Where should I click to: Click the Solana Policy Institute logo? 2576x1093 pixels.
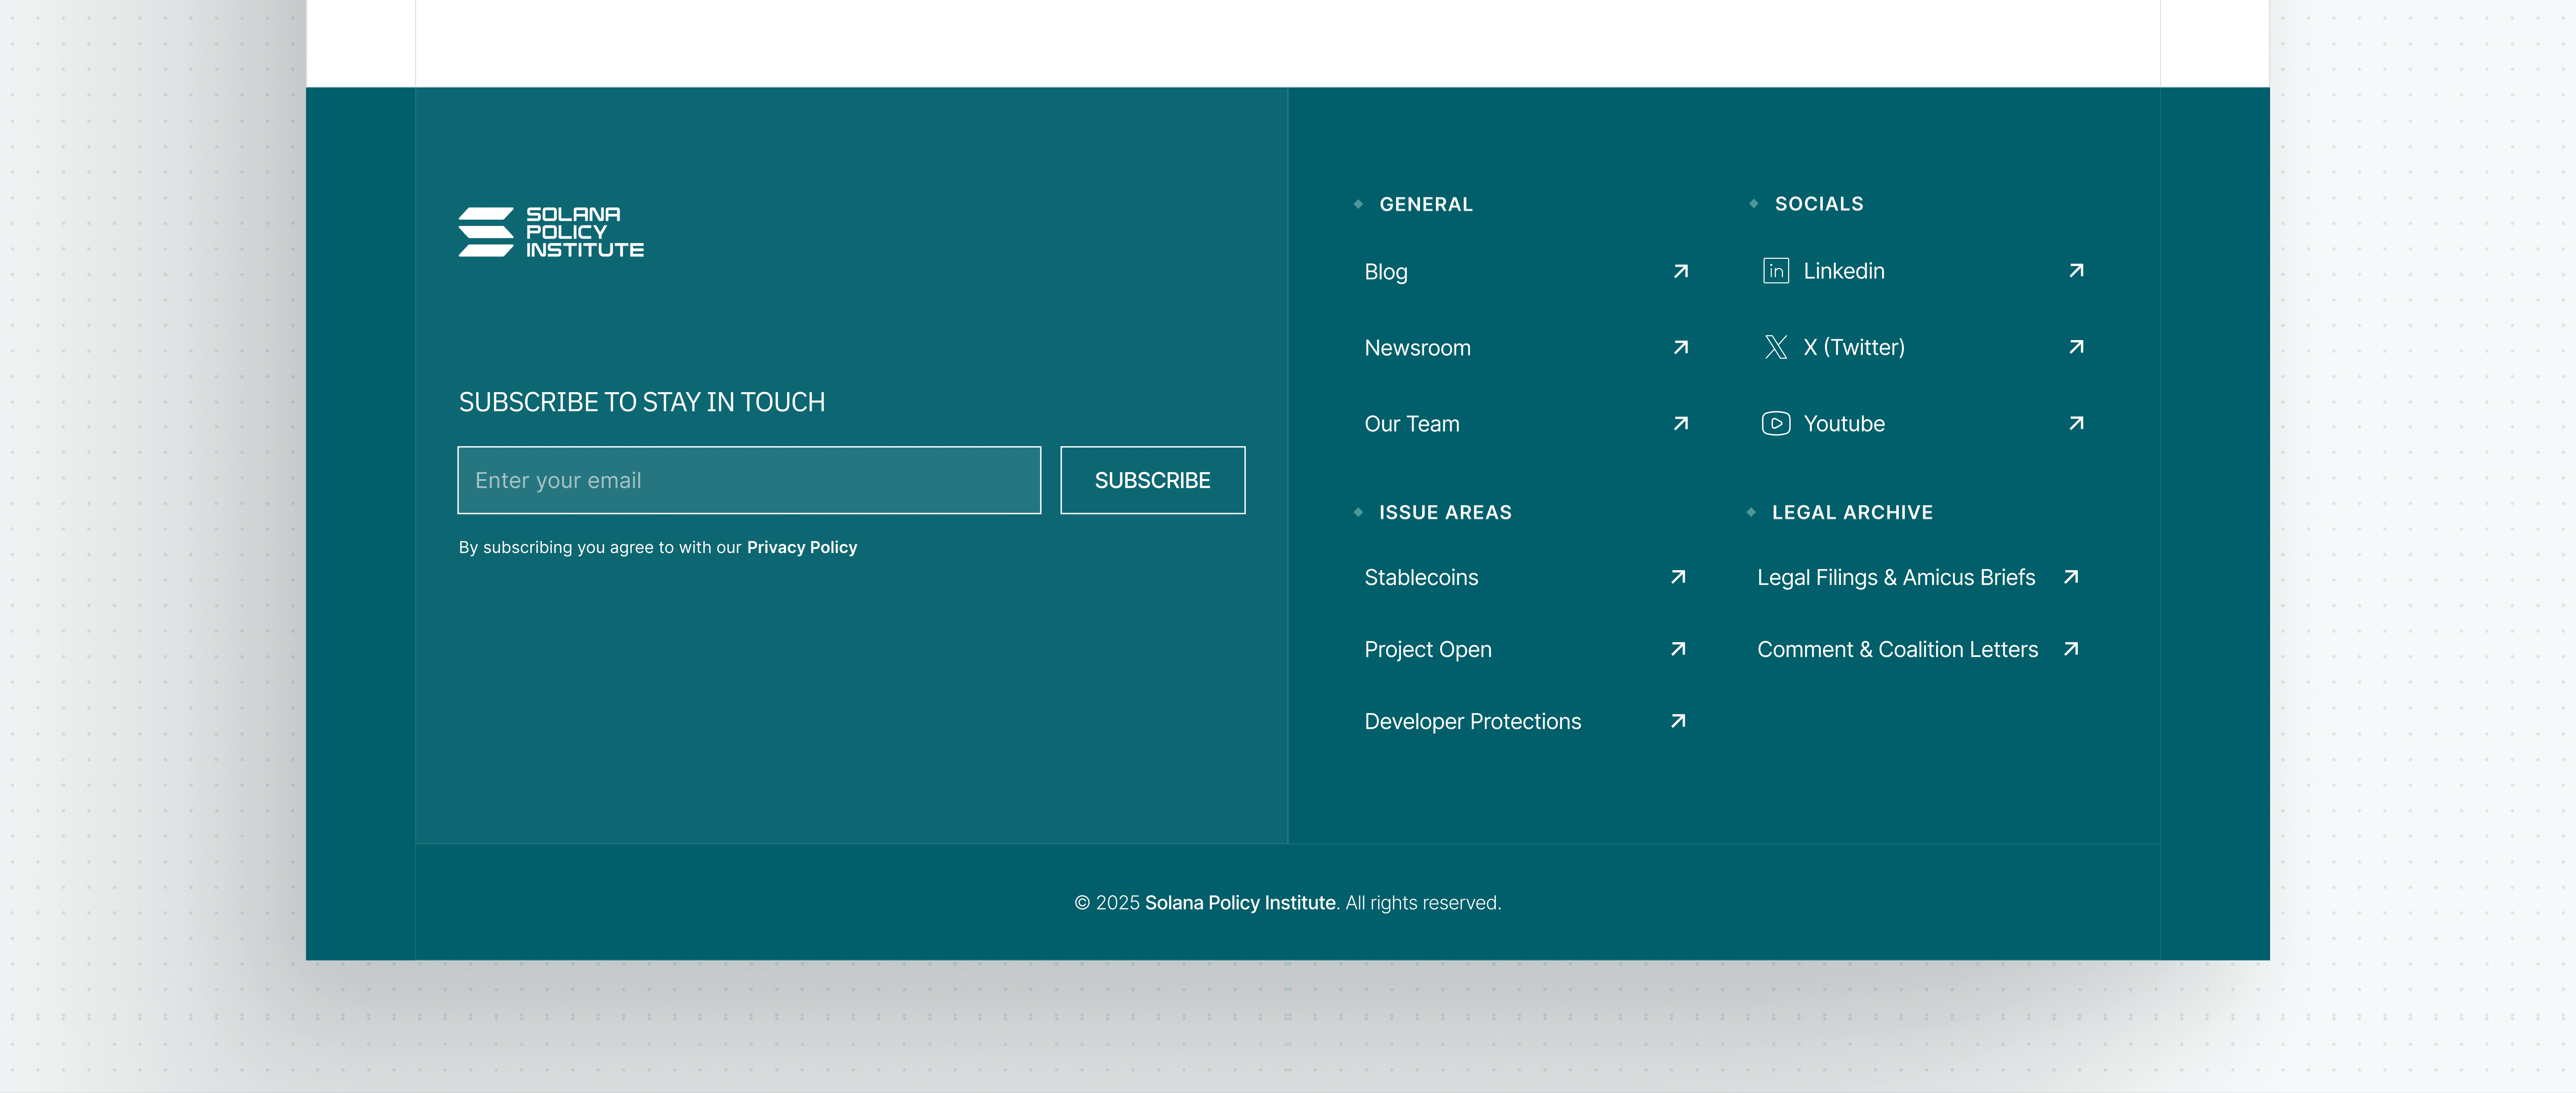551,232
